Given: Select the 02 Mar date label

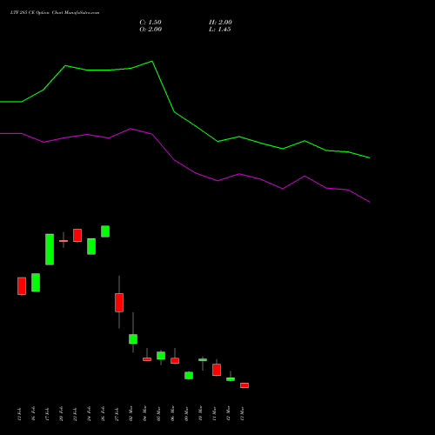Looking at the screenshot, I should [130, 413].
